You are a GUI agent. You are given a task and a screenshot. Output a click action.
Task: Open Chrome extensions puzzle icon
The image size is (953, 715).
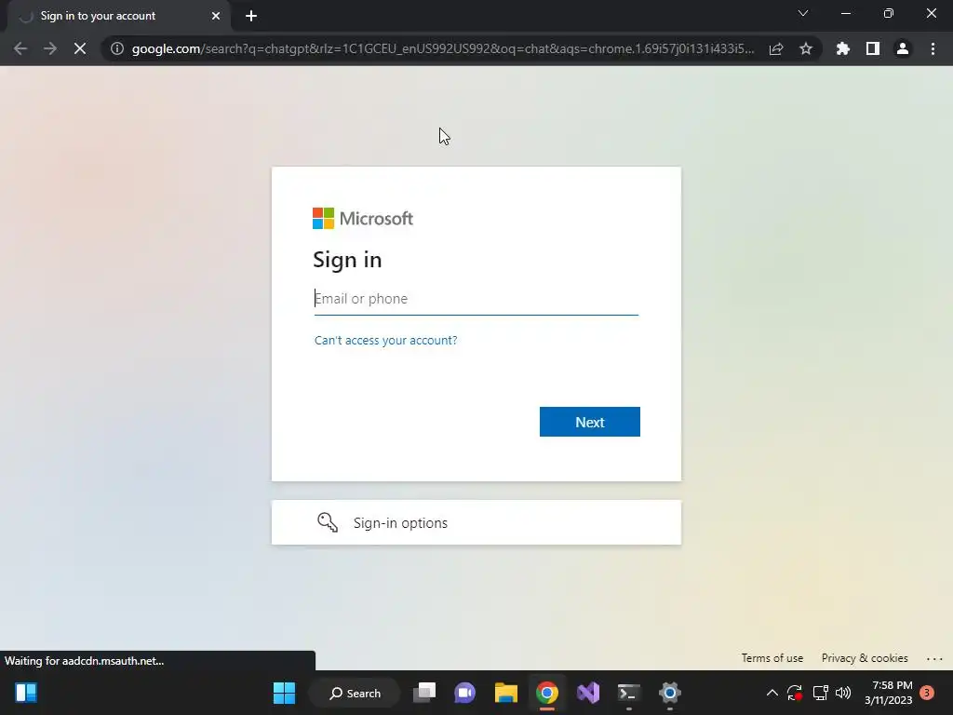coord(843,48)
